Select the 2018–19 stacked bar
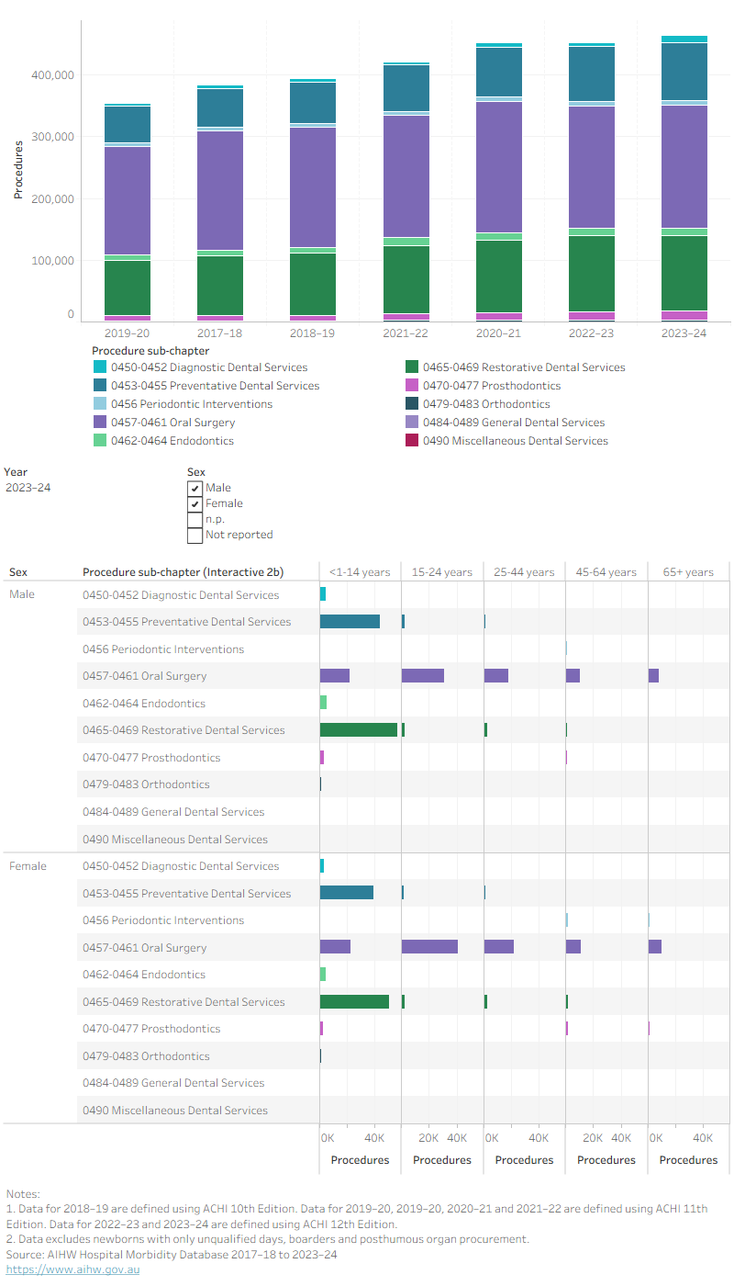The image size is (734, 1286). (313, 200)
